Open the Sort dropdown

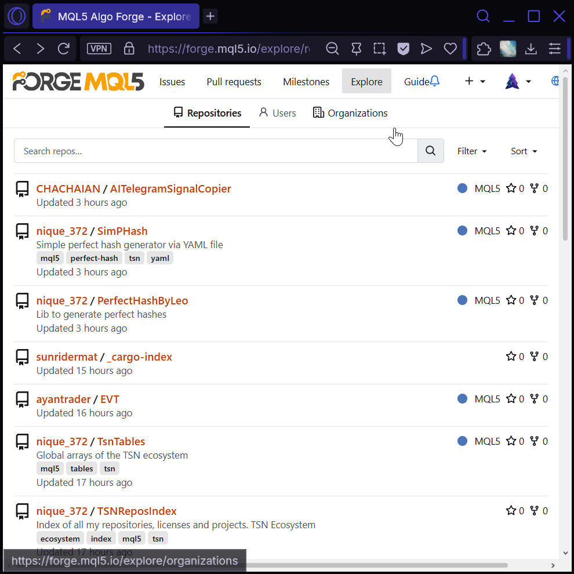(x=524, y=151)
